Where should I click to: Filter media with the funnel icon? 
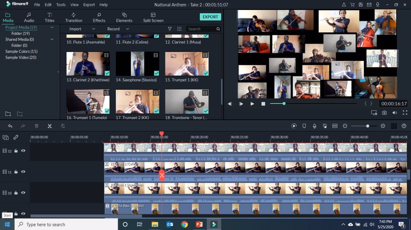pos(170,29)
